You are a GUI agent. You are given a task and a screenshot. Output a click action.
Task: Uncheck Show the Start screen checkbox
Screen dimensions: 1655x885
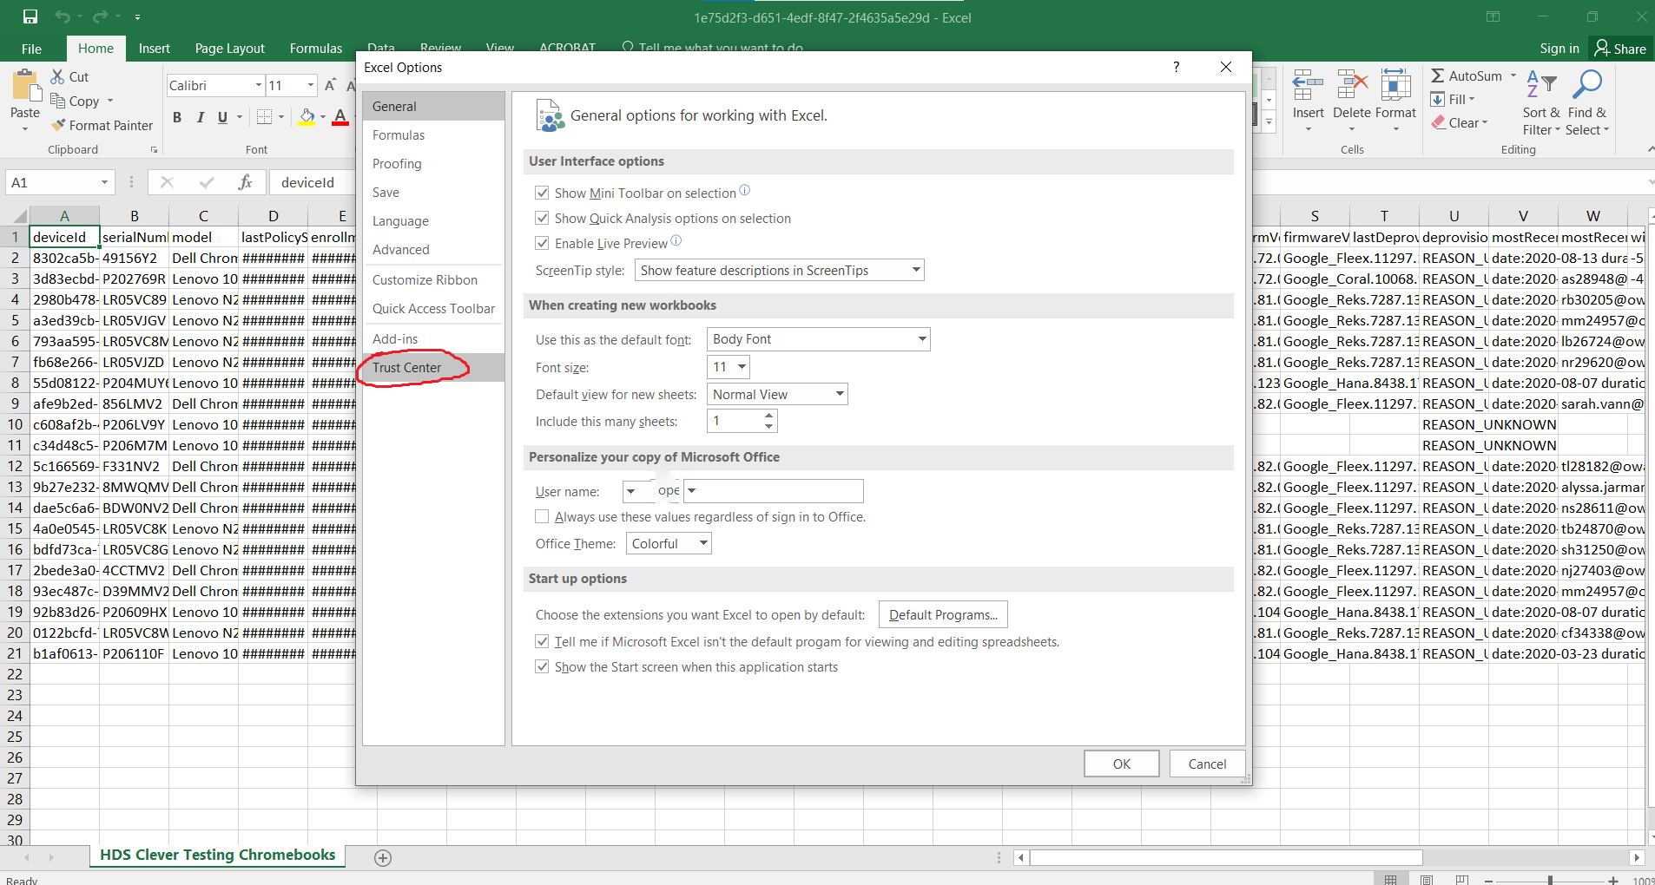click(542, 666)
